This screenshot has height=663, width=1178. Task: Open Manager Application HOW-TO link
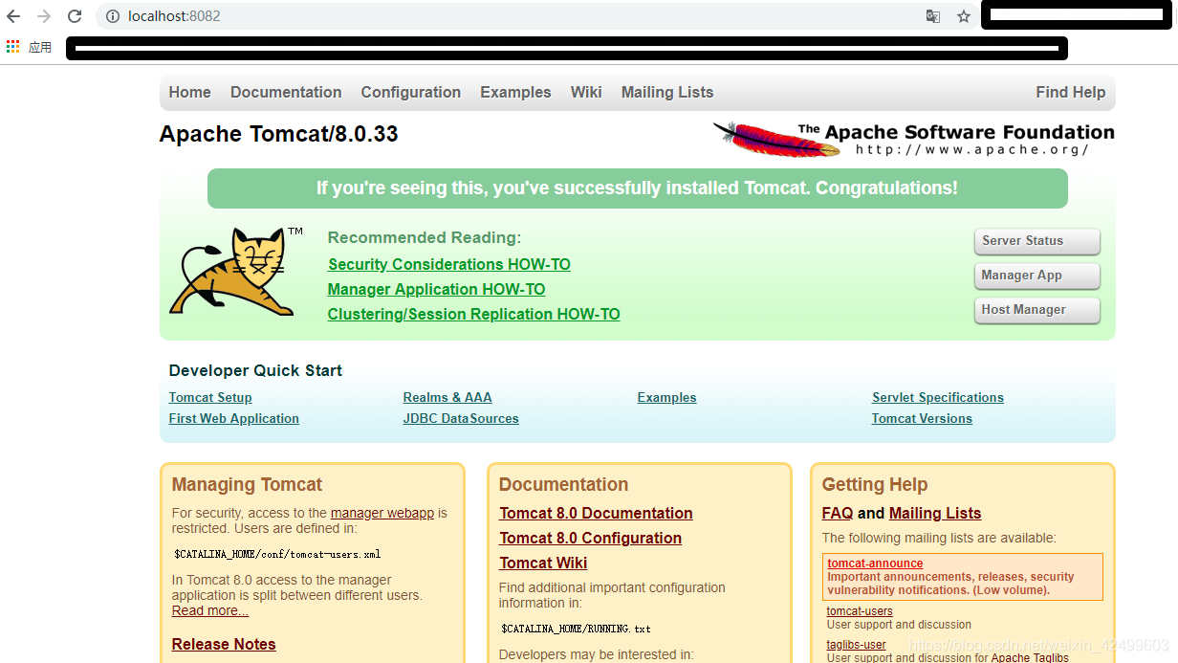point(436,289)
